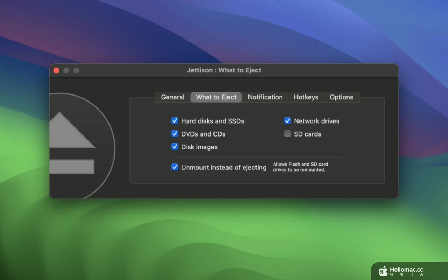
Task: Toggle Unmount instead of ejecting checkbox
Action: tap(175, 167)
